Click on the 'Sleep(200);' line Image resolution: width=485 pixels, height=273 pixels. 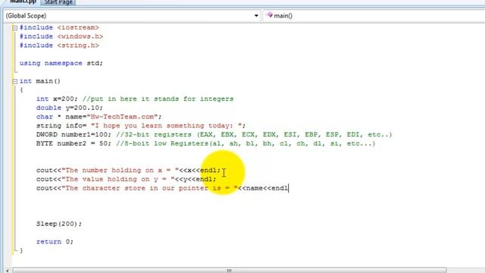point(59,224)
